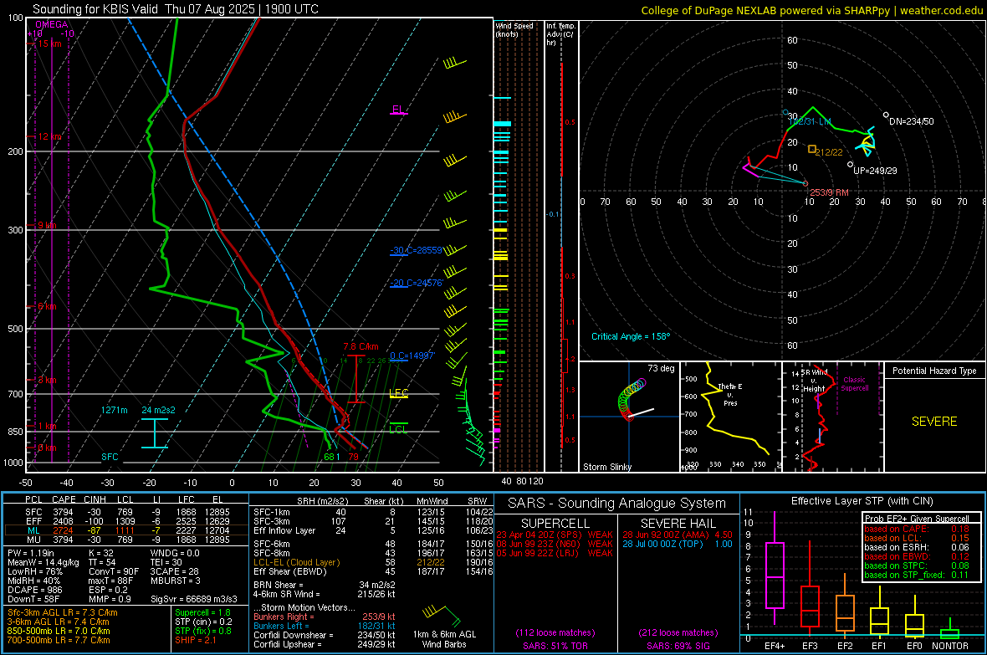Click the 'based on STPC: 0.08' legend line
The height and width of the screenshot is (655, 987).
[917, 565]
